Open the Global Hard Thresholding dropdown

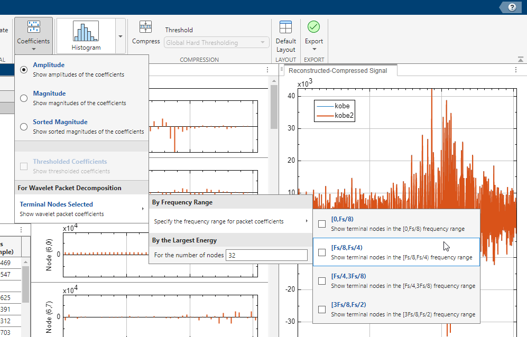[x=217, y=43]
